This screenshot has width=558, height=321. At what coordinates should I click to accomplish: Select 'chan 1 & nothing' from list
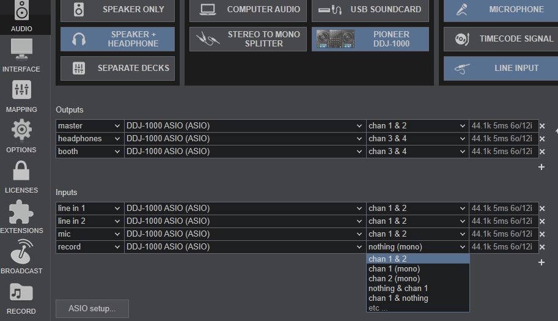tap(418, 298)
